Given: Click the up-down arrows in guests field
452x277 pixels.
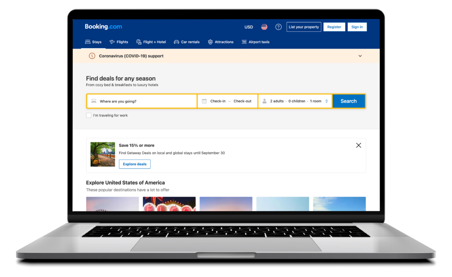Looking at the screenshot, I should 327,101.
